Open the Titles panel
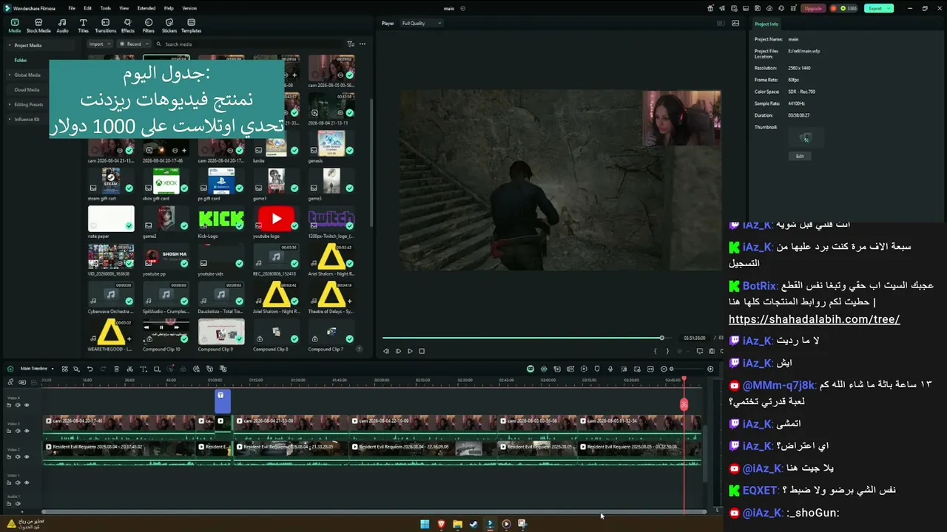The width and height of the screenshot is (947, 532). point(83,26)
